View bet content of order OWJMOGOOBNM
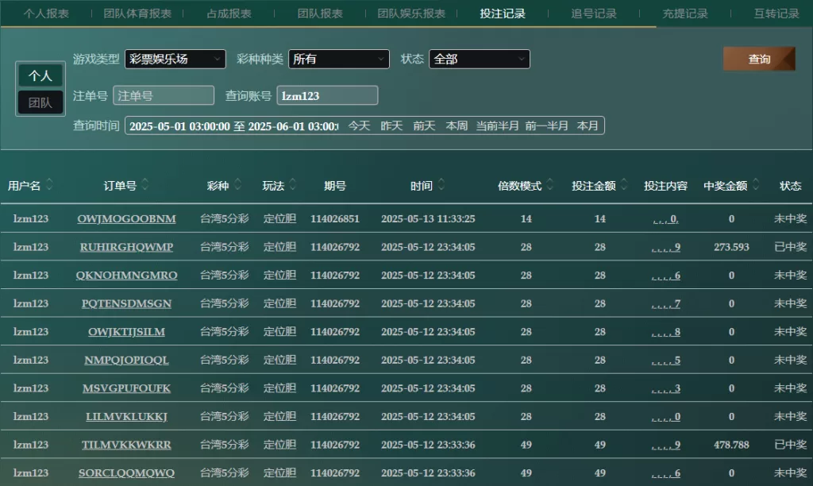Image resolution: width=813 pixels, height=486 pixels. pos(666,219)
